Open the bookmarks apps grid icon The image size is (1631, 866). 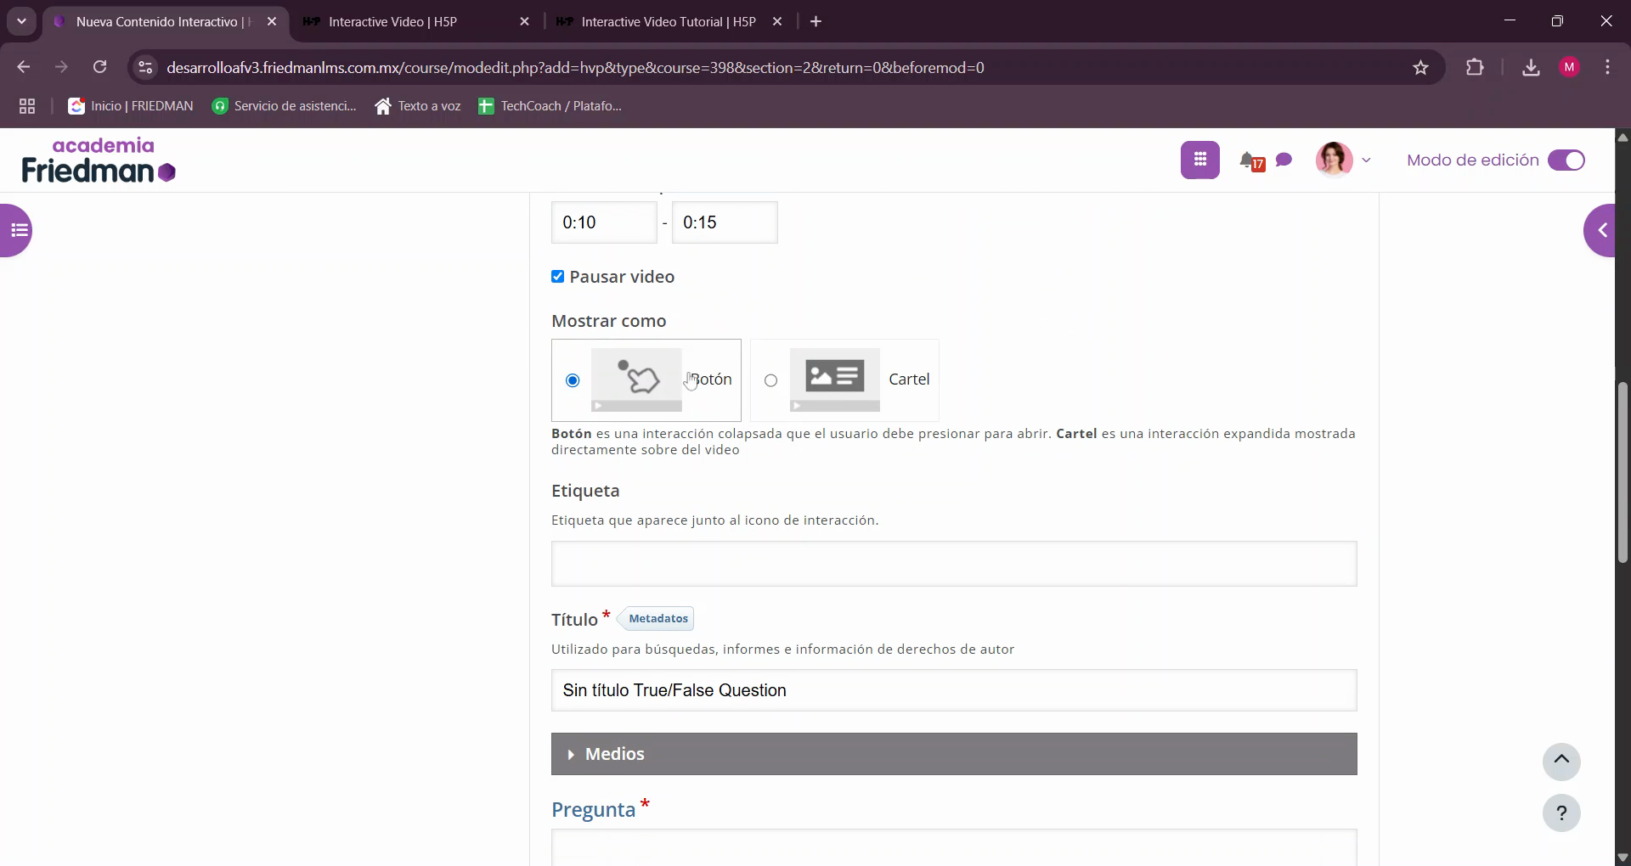[27, 106]
